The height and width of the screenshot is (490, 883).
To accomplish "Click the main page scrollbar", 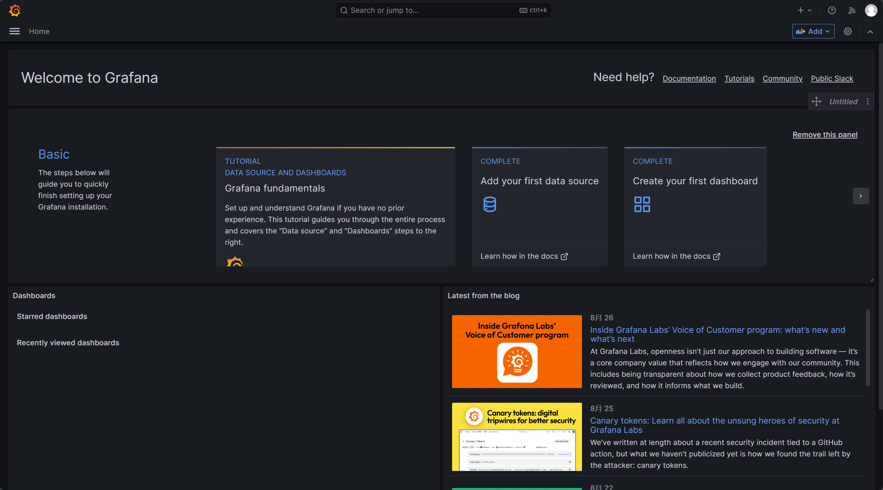I will (881, 227).
